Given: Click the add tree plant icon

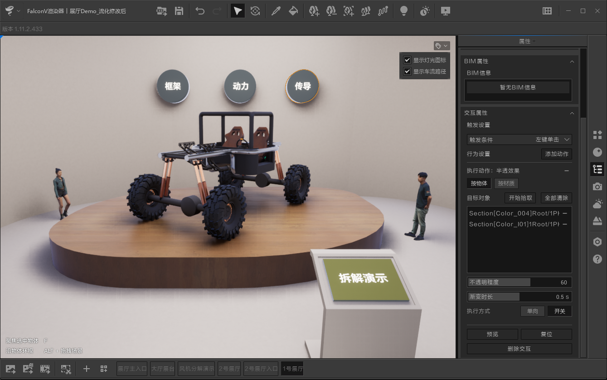Looking at the screenshot, I should point(314,11).
